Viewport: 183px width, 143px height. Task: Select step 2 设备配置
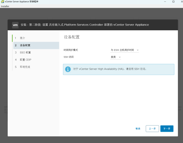(36, 45)
